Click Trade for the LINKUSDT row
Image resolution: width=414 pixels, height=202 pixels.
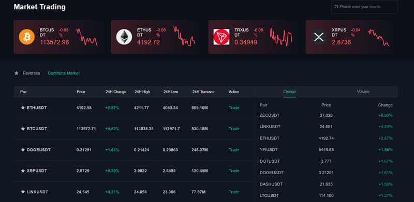(234, 192)
